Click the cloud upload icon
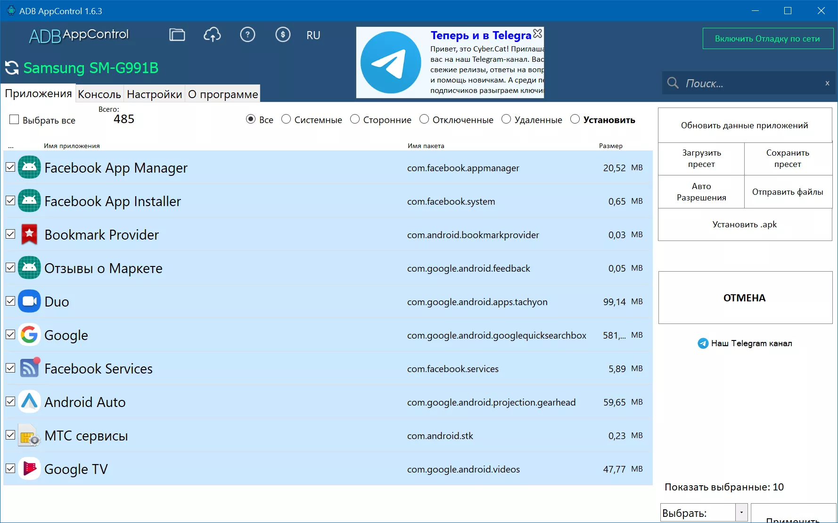This screenshot has height=523, width=838. [x=212, y=34]
